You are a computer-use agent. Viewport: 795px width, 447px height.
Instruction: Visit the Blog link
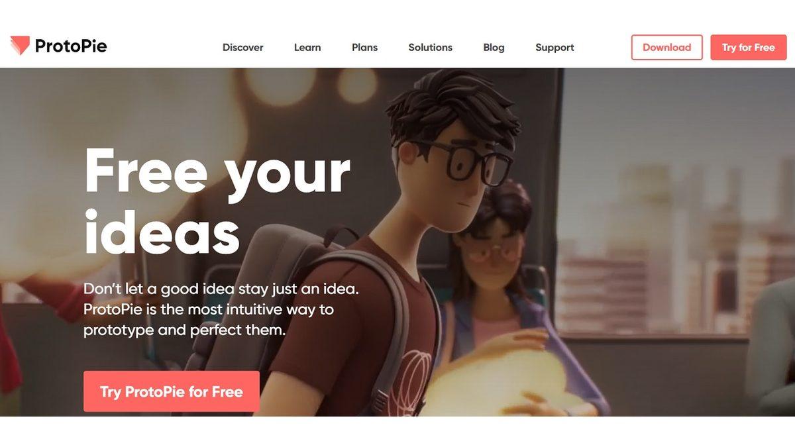tap(494, 48)
